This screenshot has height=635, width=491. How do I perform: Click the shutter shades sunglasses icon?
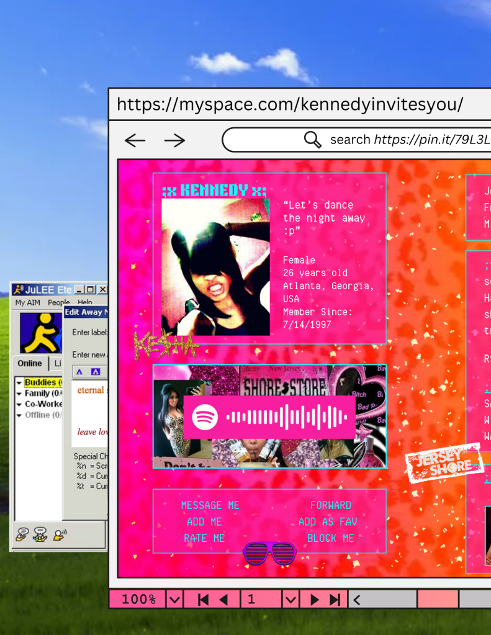269,553
